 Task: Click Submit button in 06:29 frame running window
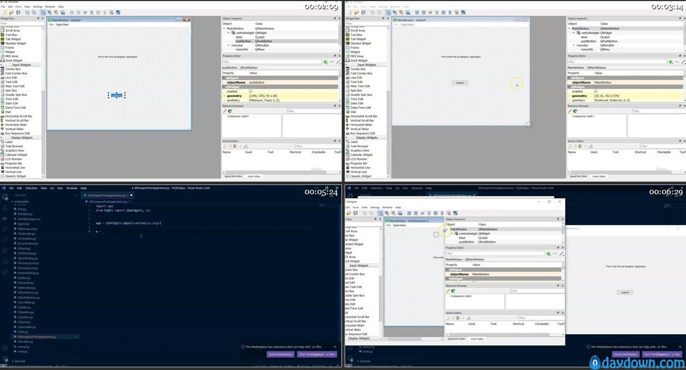[x=625, y=292]
